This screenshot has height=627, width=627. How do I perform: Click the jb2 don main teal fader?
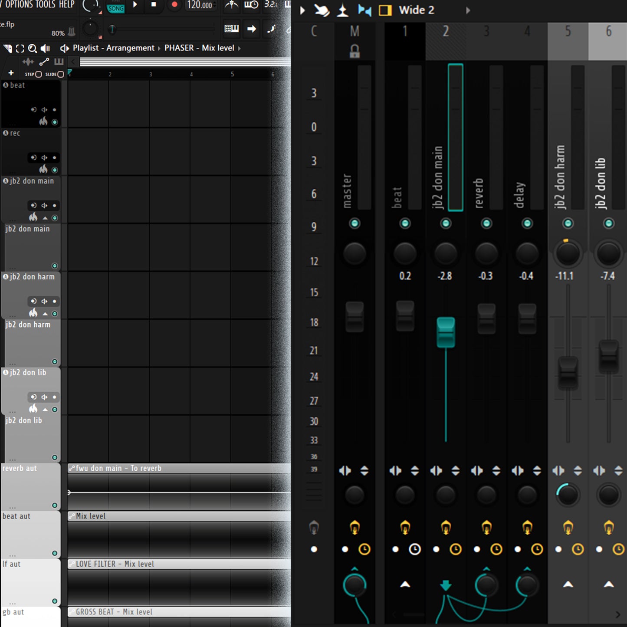pos(446,332)
